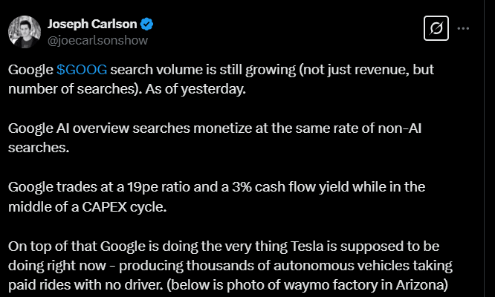Follow the $GOOG cashtag link
The image size is (495, 297).
tap(82, 70)
